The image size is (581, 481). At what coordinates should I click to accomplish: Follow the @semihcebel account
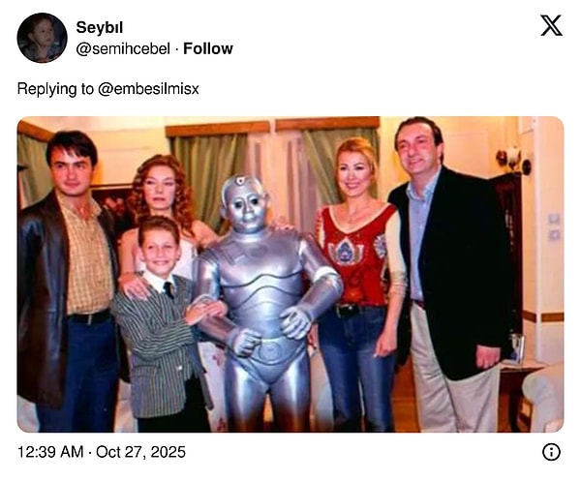tap(208, 48)
